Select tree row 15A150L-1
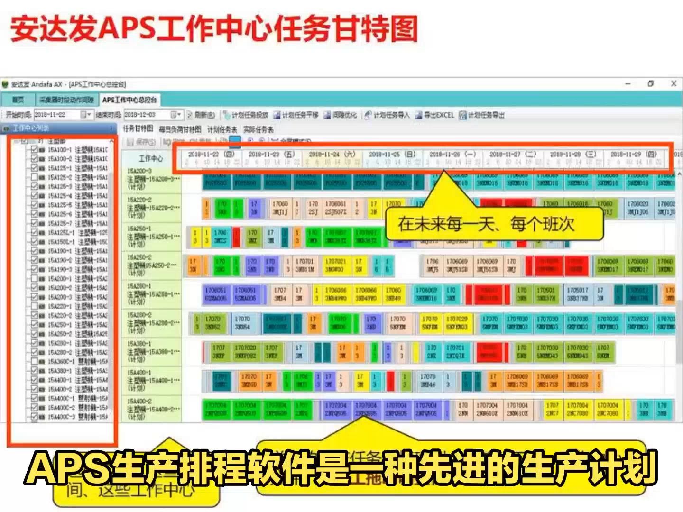Viewport: 683px width, 512px height. pyautogui.click(x=77, y=242)
